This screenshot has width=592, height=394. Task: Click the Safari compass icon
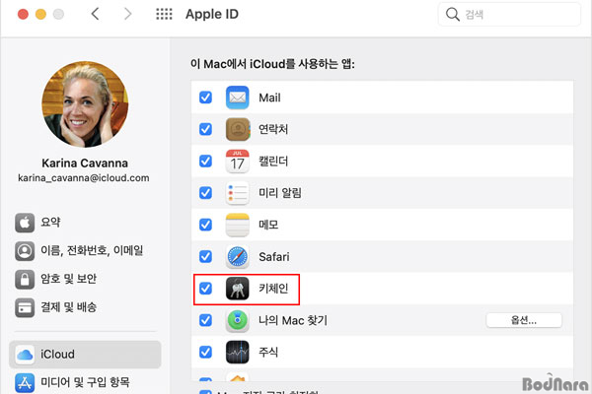[x=238, y=256]
